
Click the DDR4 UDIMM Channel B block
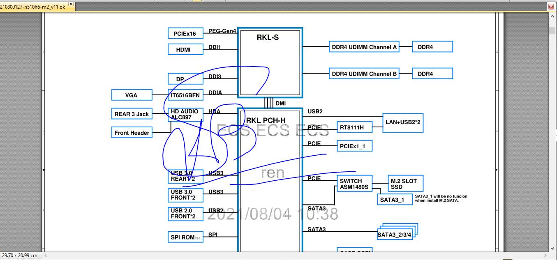coord(364,74)
